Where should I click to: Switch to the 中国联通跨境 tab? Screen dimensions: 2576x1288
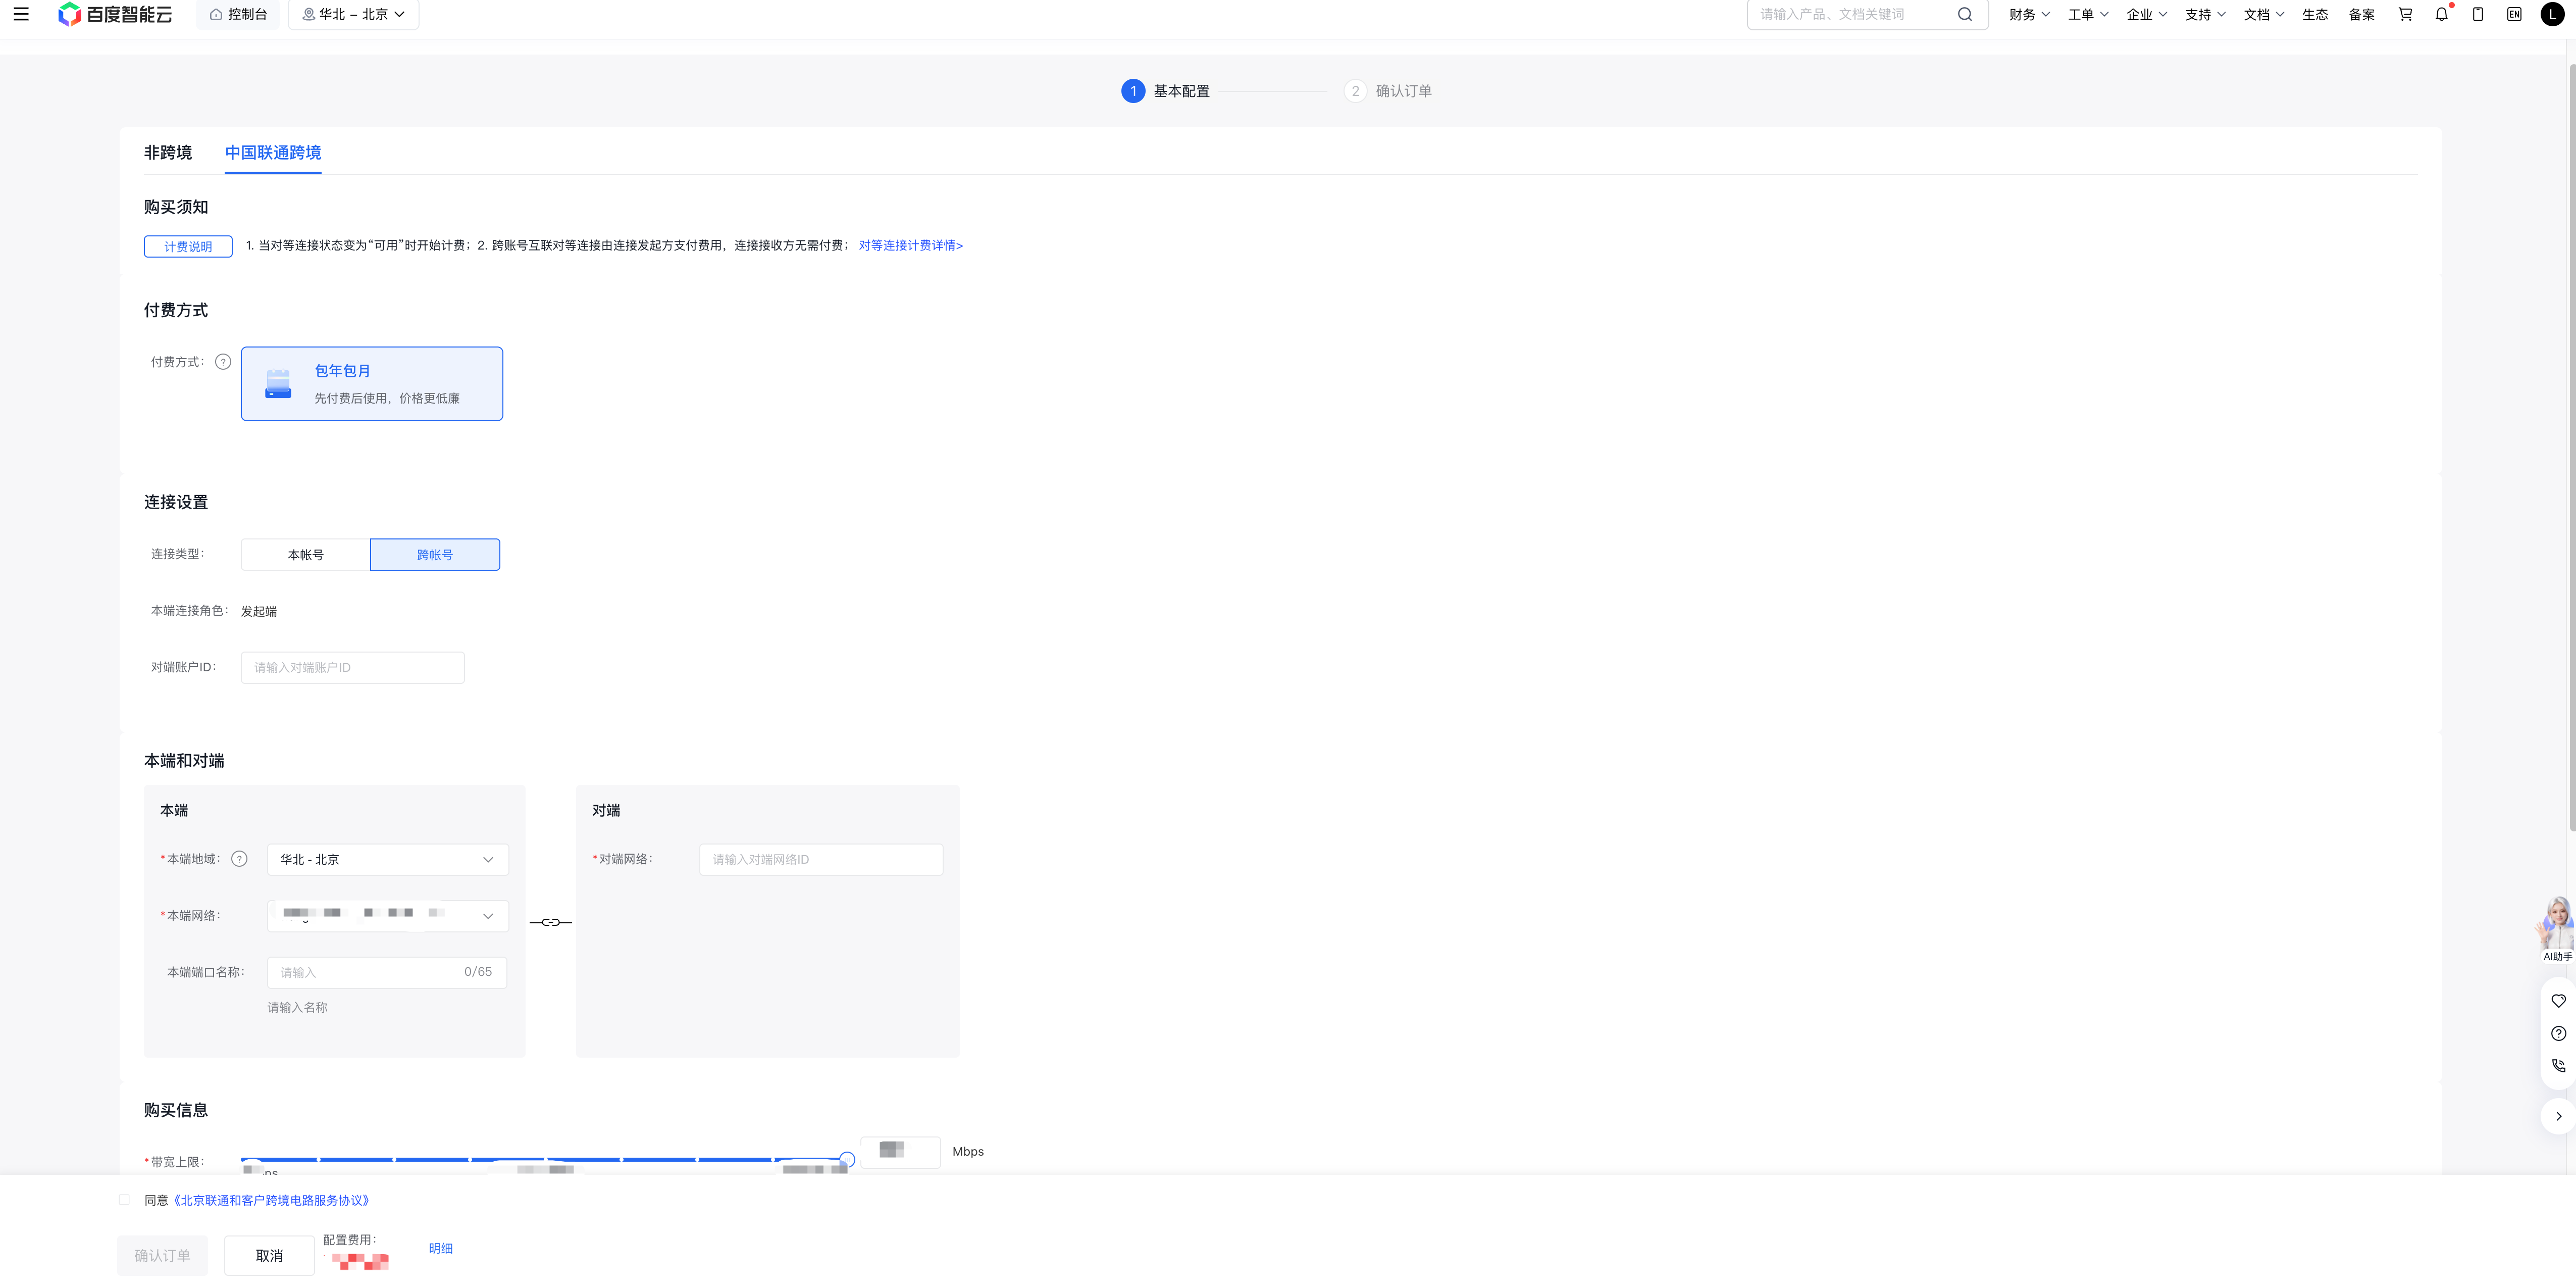(273, 152)
